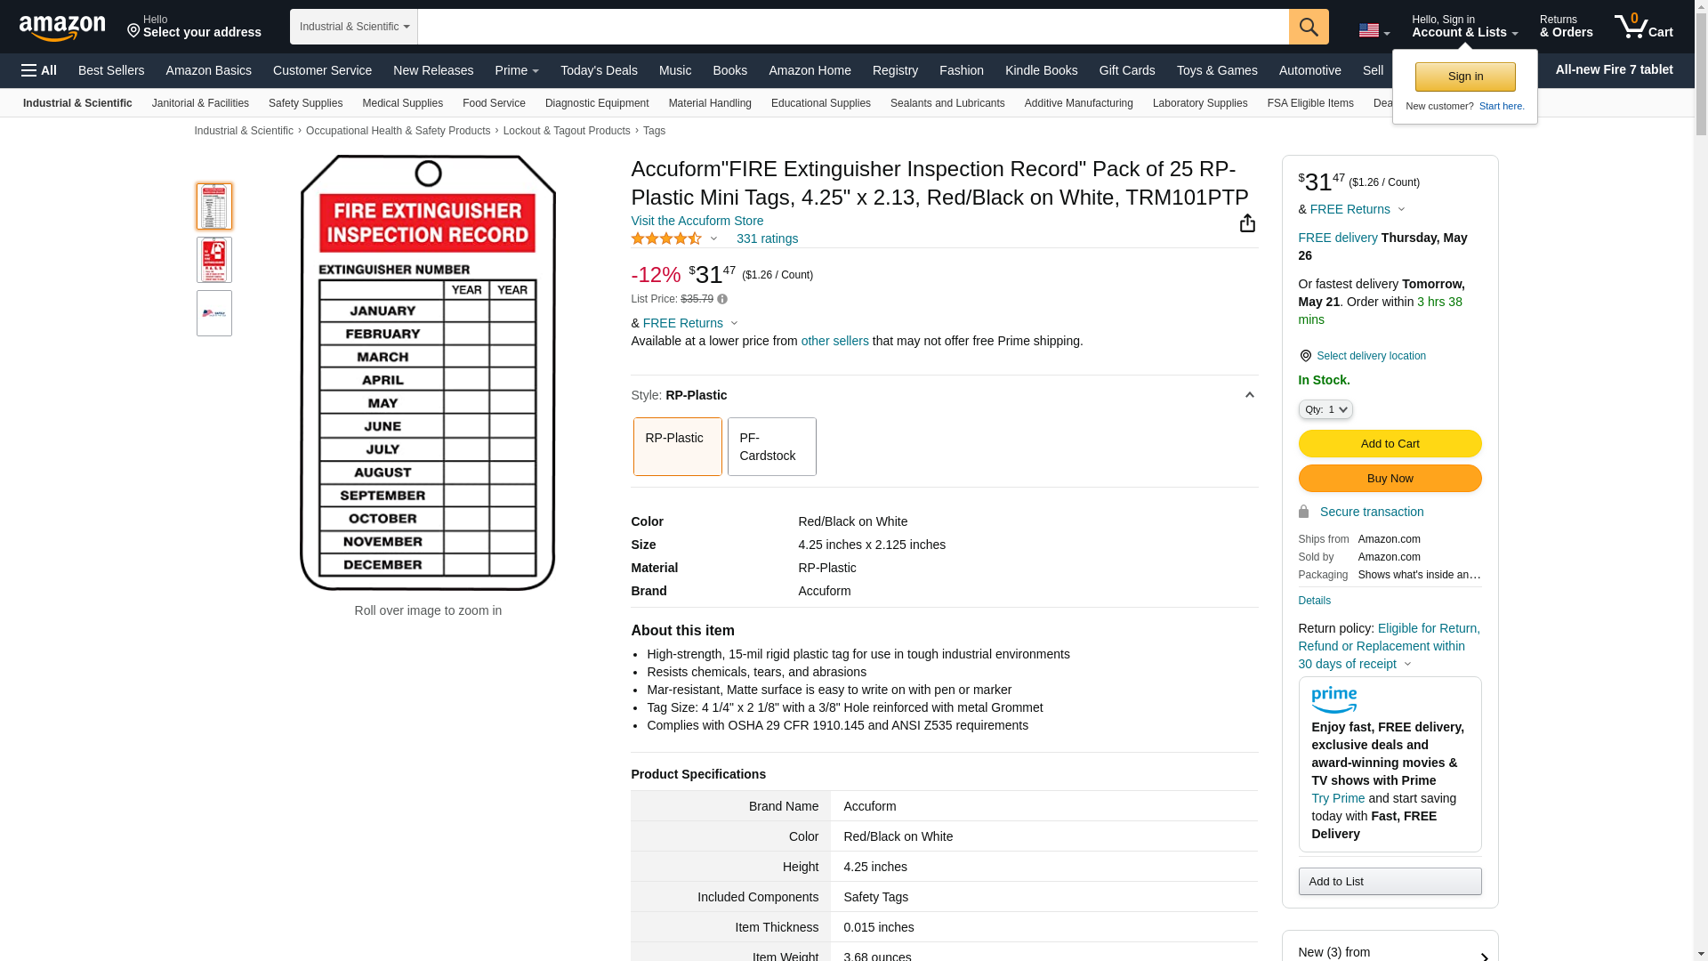Click the list price info icon
Image resolution: width=1708 pixels, height=961 pixels.
tap(722, 300)
